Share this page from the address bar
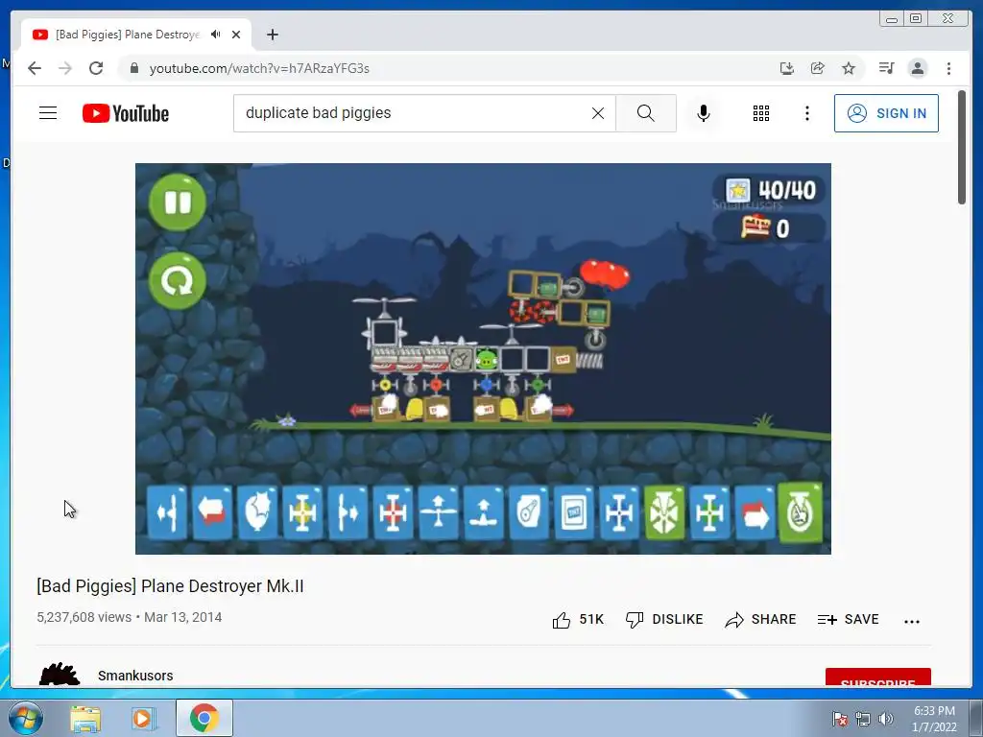The image size is (983, 737). (x=818, y=68)
